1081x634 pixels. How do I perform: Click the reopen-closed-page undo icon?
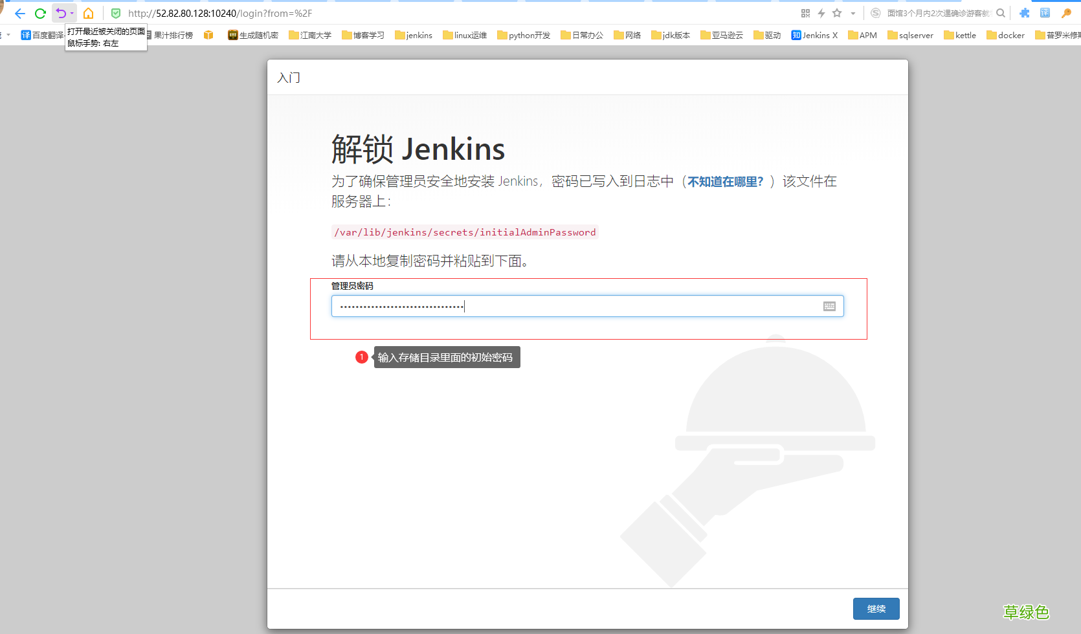coord(61,13)
